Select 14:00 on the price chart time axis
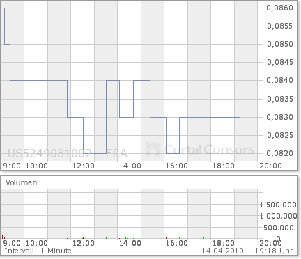Screen dimensions: 301x259 coord(130,166)
